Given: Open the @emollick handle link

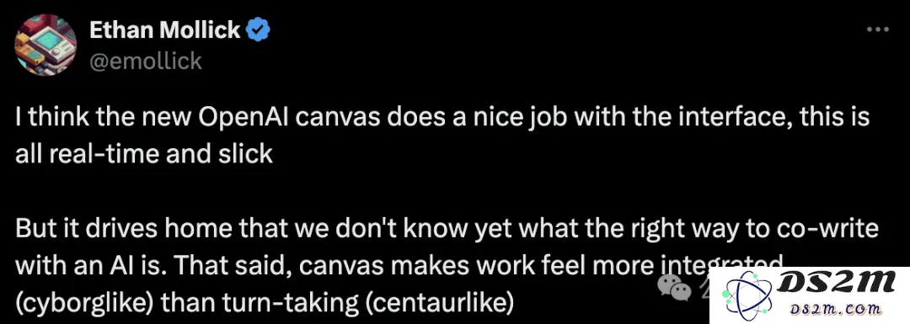Looking at the screenshot, I should point(146,61).
